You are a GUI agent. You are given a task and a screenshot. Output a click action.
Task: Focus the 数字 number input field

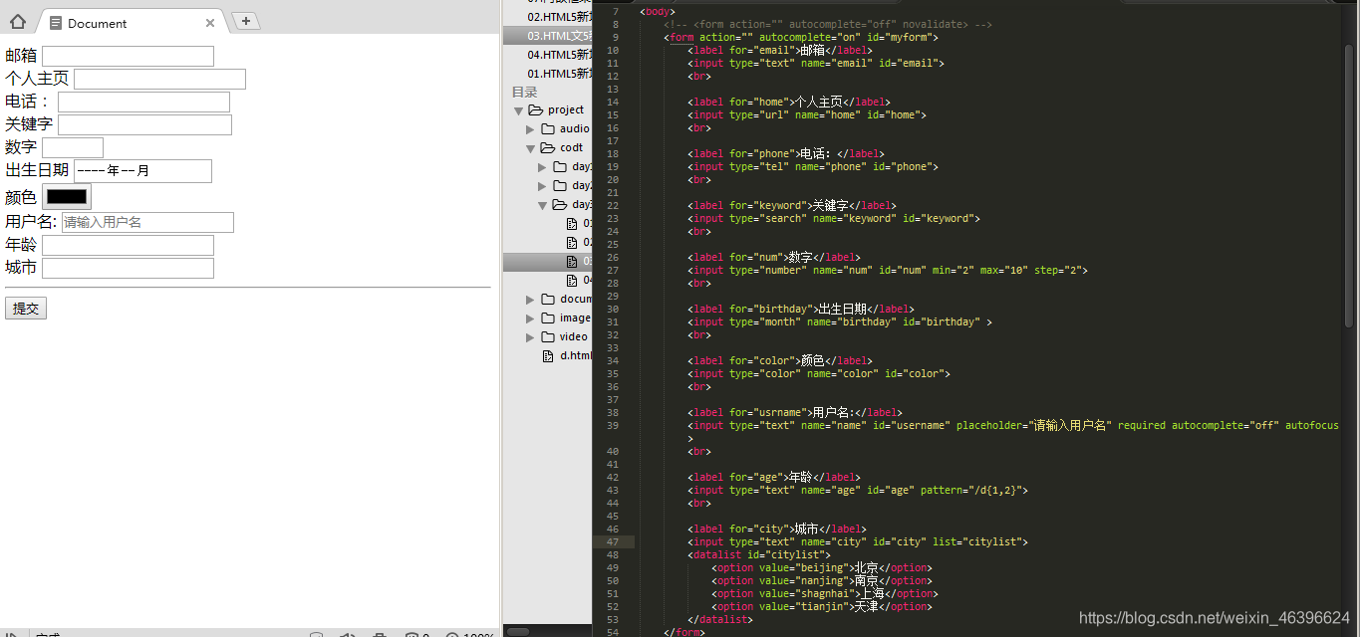[x=73, y=147]
